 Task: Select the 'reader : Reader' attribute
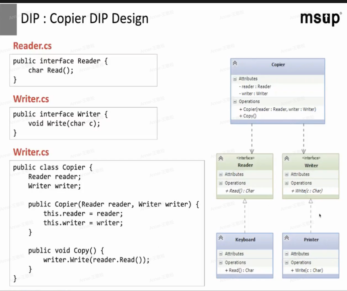coord(256,86)
